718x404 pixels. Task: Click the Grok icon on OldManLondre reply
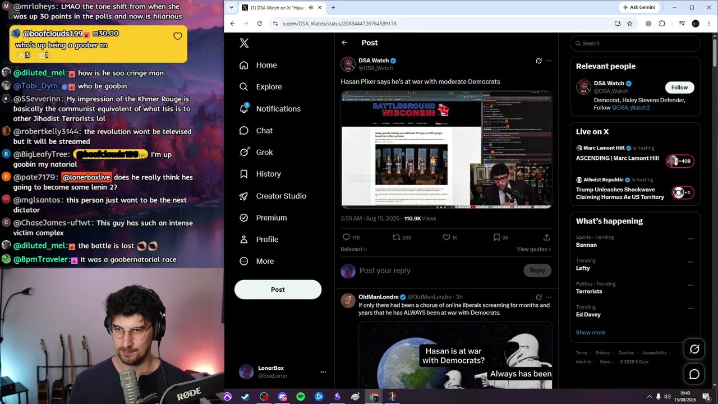pos(538,297)
